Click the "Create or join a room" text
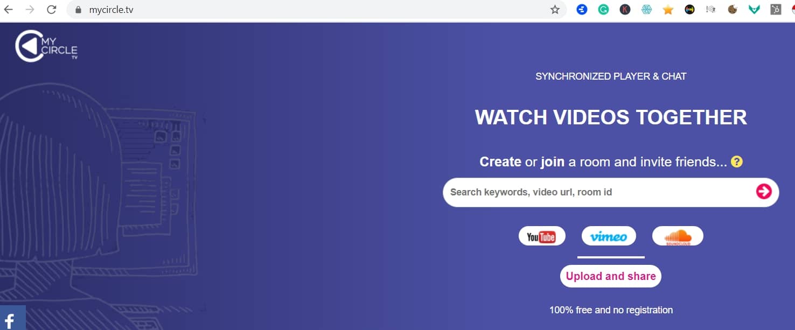The height and width of the screenshot is (330, 795). click(603, 162)
